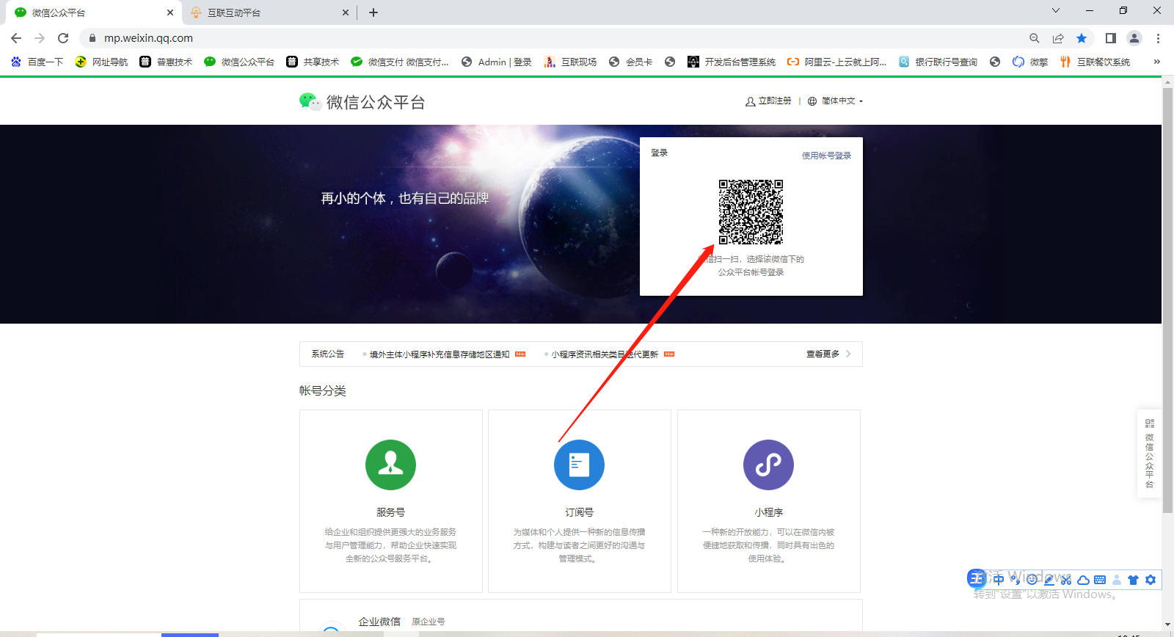Open the 阿里云 bookmark
This screenshot has width=1174, height=637.
pos(837,62)
